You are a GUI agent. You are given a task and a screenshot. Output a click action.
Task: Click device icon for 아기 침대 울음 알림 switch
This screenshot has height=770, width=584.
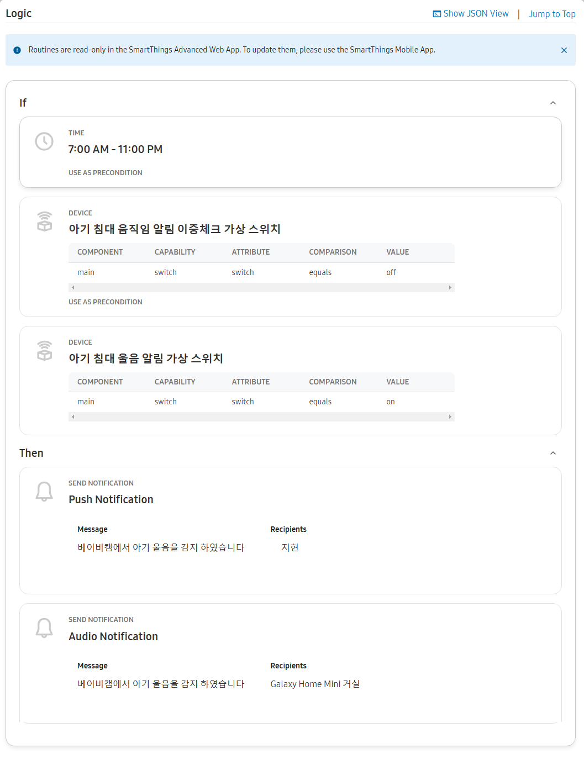[44, 351]
